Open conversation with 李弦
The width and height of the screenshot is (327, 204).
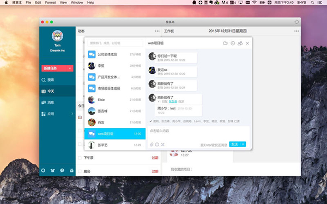[x=115, y=66]
